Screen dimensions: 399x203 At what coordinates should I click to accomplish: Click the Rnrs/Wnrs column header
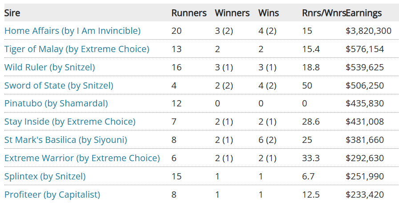pyautogui.click(x=323, y=13)
